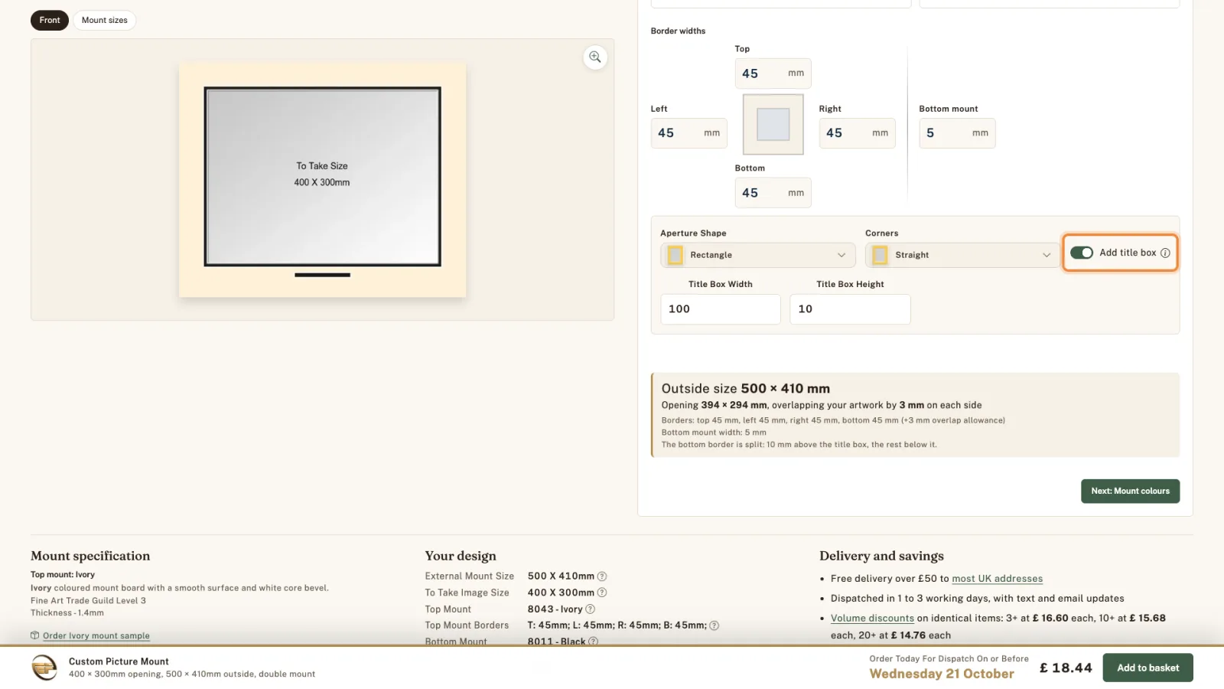This screenshot has height=689, width=1224.
Task: Click the Outside size 500 × 410 mm text
Action: [746, 389]
